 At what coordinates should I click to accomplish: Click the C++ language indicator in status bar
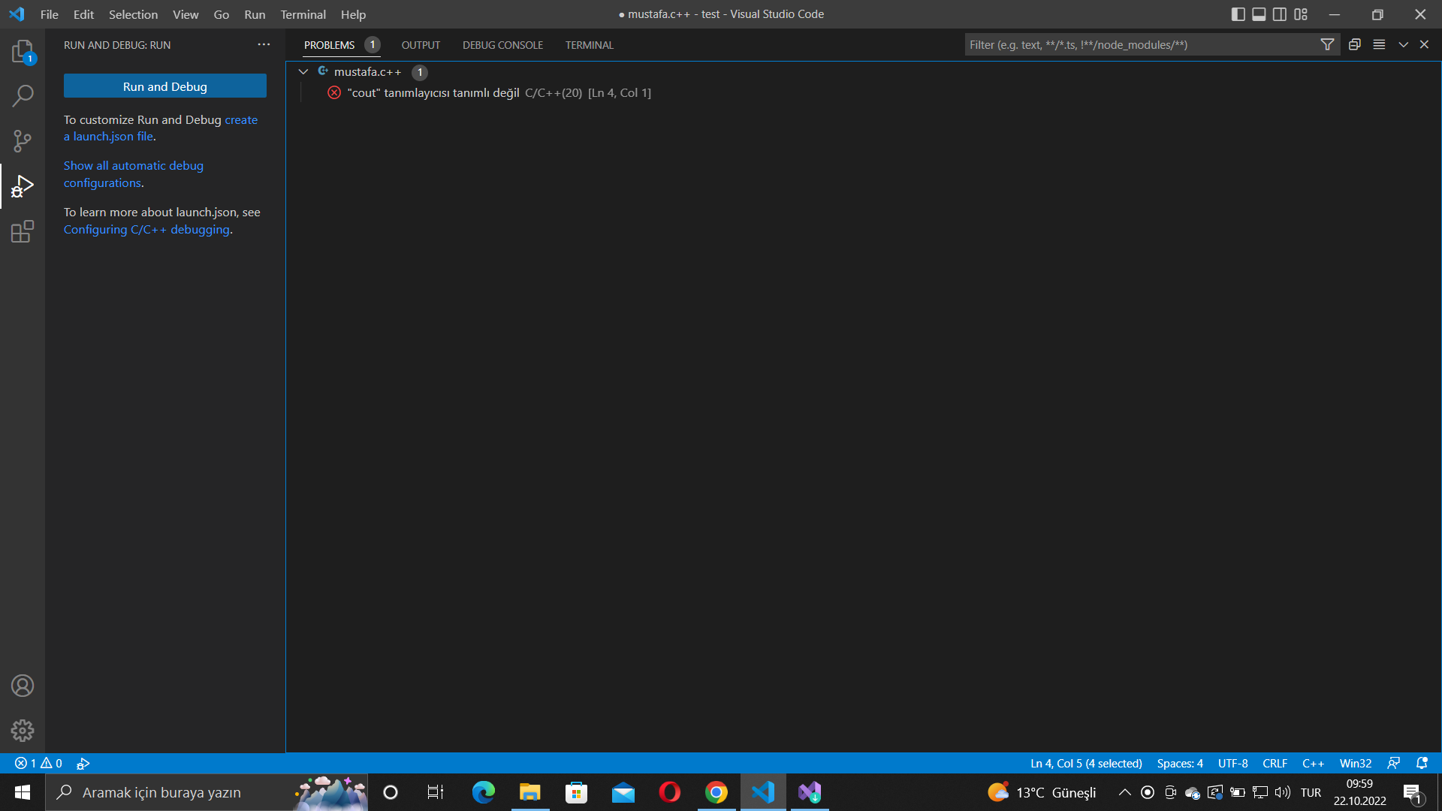click(x=1314, y=764)
